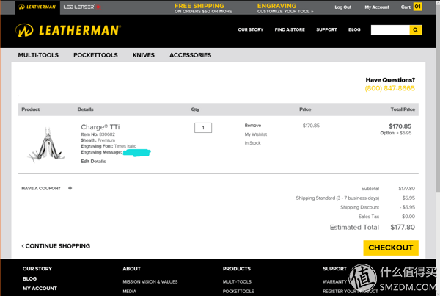The image size is (440, 296).
Task: Call the (800) 847-8665 phone link
Action: click(390, 88)
